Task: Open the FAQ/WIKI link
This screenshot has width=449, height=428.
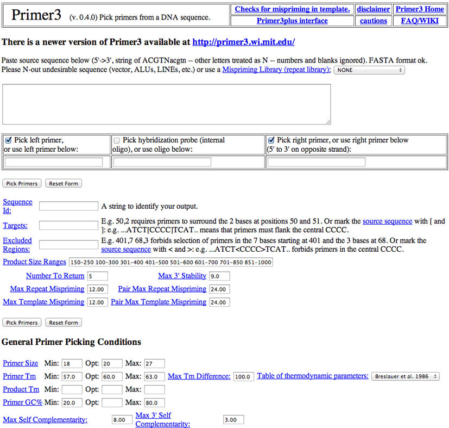Action: [x=420, y=21]
